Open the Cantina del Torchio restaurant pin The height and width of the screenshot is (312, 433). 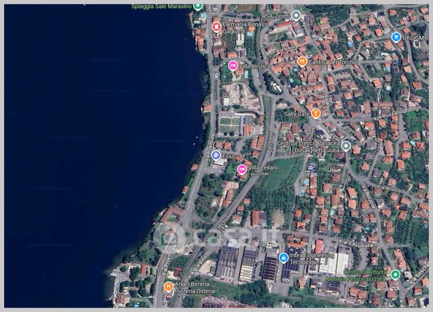coord(302,62)
